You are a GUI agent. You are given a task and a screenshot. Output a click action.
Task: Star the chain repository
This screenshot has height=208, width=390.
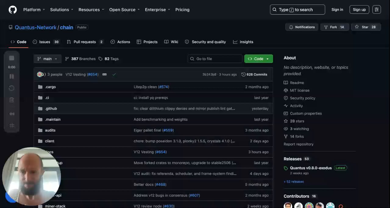click(365, 27)
